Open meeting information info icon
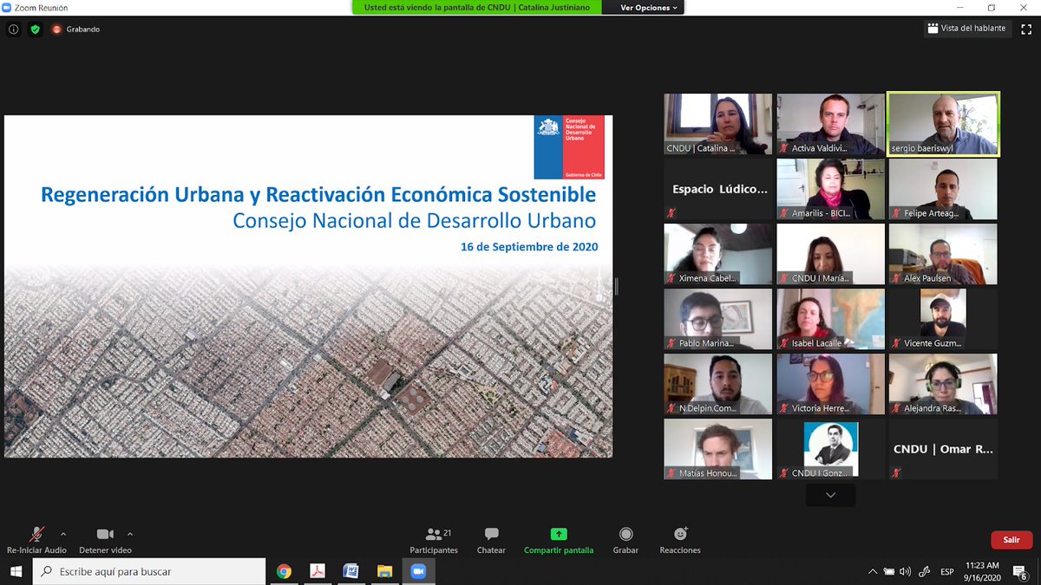This screenshot has height=585, width=1041. tap(13, 29)
